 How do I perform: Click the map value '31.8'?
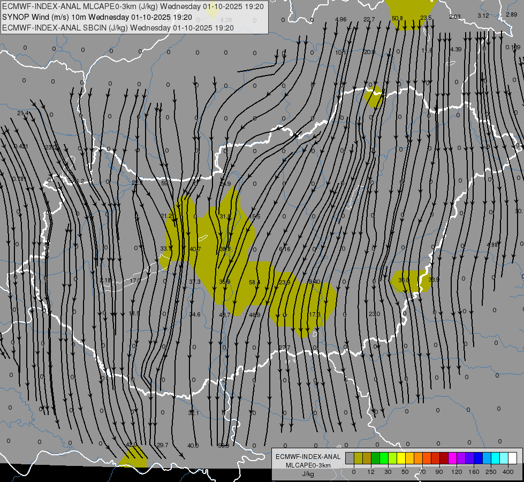coord(225,216)
